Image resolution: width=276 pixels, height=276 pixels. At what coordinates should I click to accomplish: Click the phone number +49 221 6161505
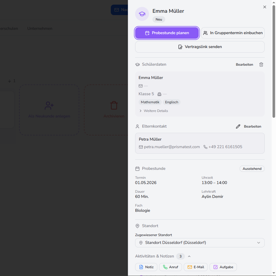225,147
